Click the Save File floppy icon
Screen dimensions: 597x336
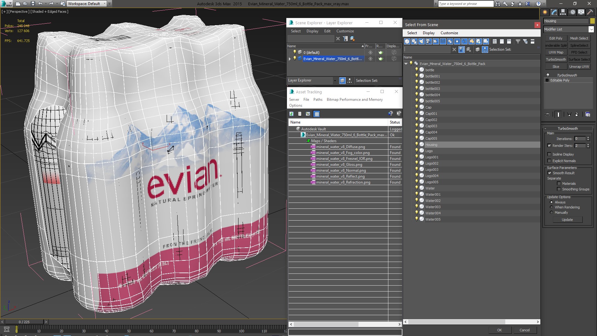pyautogui.click(x=33, y=4)
